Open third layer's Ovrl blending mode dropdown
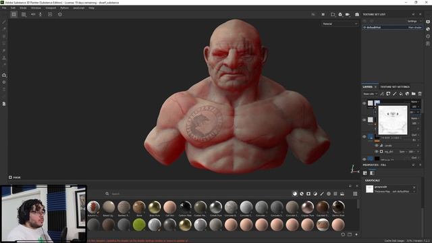 tap(415, 135)
